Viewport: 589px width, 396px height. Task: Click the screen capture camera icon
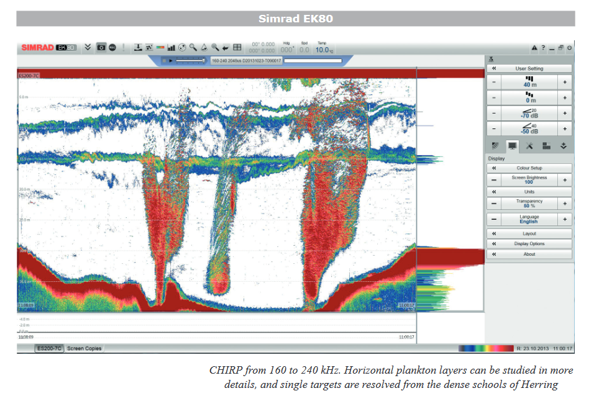point(101,47)
